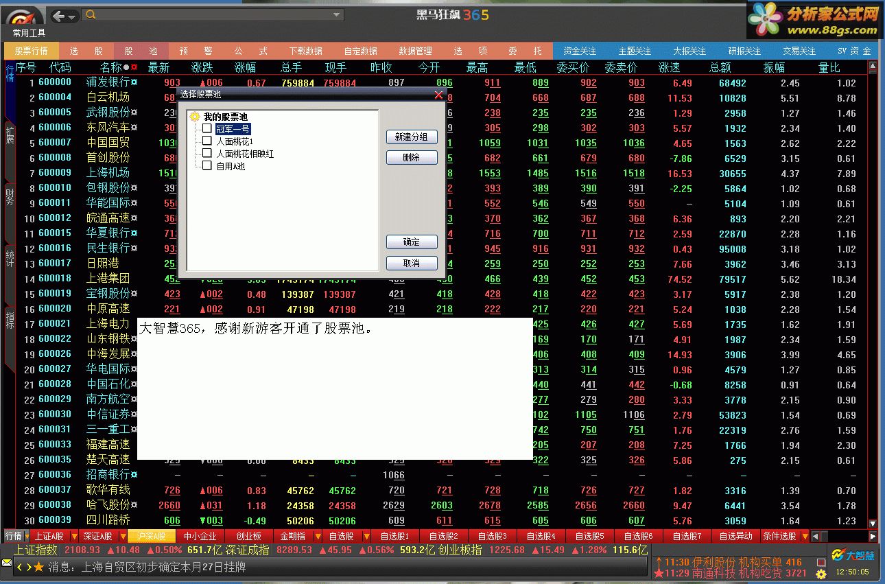
Task: Open dropdown arrow after 深证A股 tab
Action: click(123, 536)
